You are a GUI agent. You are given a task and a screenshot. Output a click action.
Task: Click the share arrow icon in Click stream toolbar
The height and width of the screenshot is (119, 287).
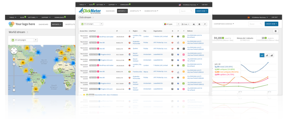pos(205,24)
